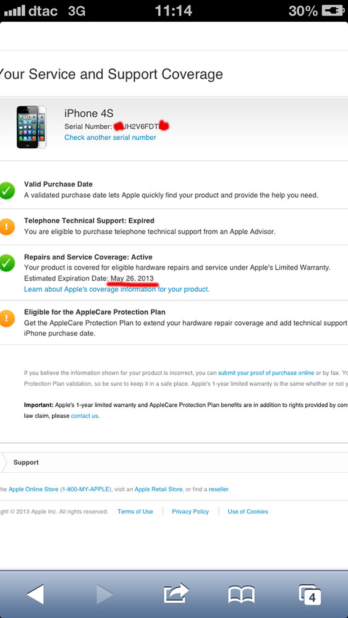The height and width of the screenshot is (618, 348).
Task: Select the Serial Number value text
Action: point(142,127)
